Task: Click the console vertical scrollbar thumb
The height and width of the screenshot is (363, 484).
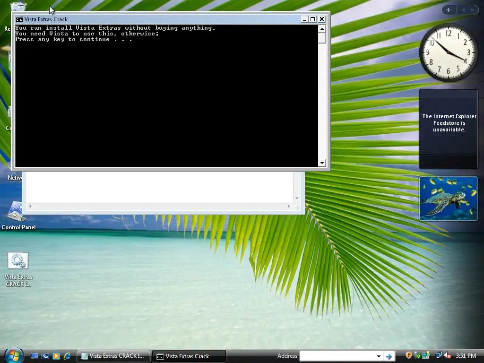Action: (x=322, y=38)
